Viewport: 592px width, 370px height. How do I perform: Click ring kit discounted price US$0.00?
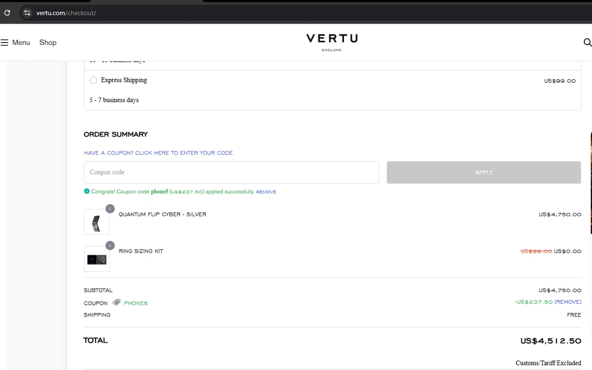[568, 251]
